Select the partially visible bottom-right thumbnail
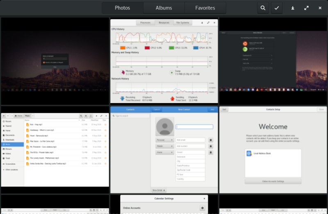The width and height of the screenshot is (328, 214). tap(273, 205)
